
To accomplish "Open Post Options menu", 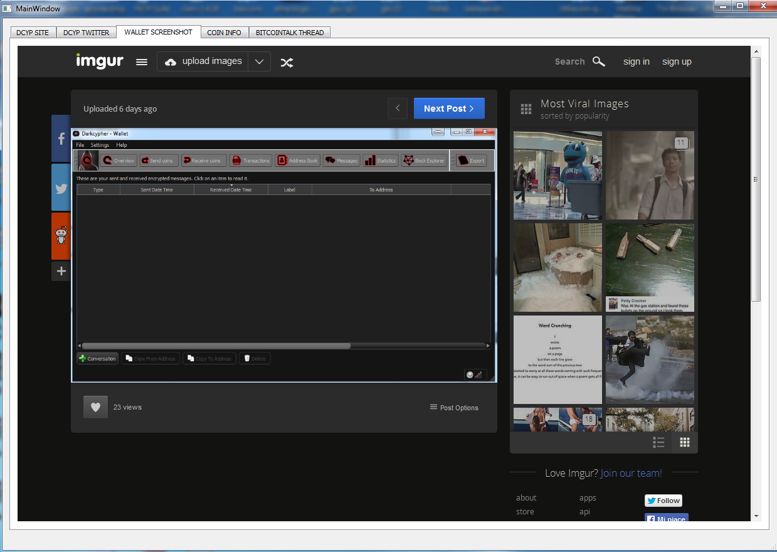I will click(454, 408).
